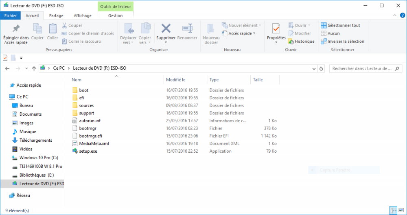Click the search magnifier icon
Image resolution: width=407 pixels, height=215 pixels.
(397, 68)
